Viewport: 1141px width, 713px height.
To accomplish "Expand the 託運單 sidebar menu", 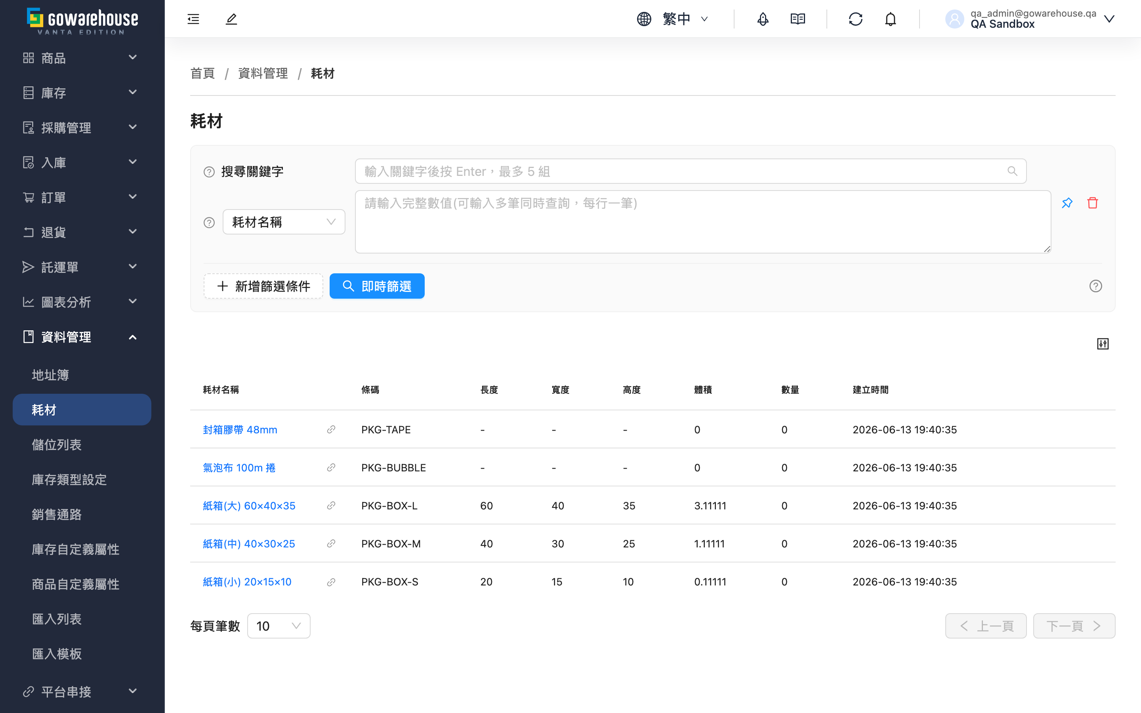I will point(82,267).
